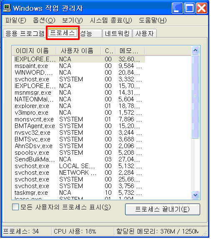Open the 보기(V) menu
This screenshot has width=211, height=239.
tap(73, 20)
